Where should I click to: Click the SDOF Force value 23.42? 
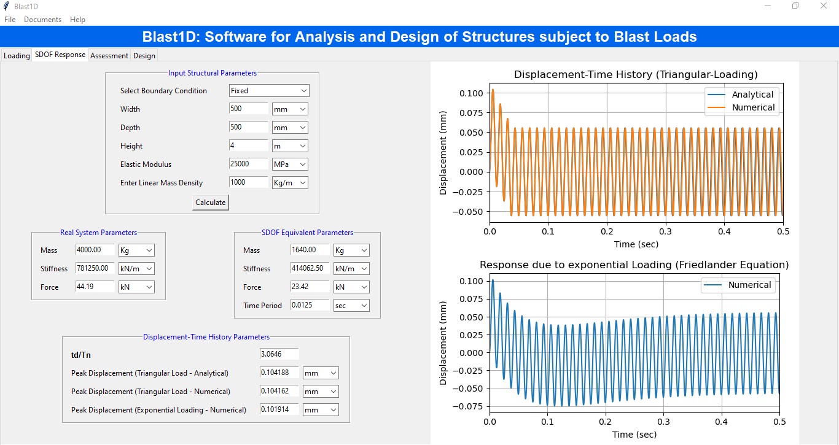click(310, 287)
